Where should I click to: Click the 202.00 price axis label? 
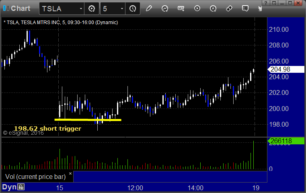tap(279, 92)
